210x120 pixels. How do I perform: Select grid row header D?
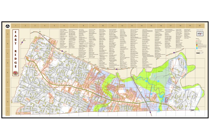[x=8, y=63]
